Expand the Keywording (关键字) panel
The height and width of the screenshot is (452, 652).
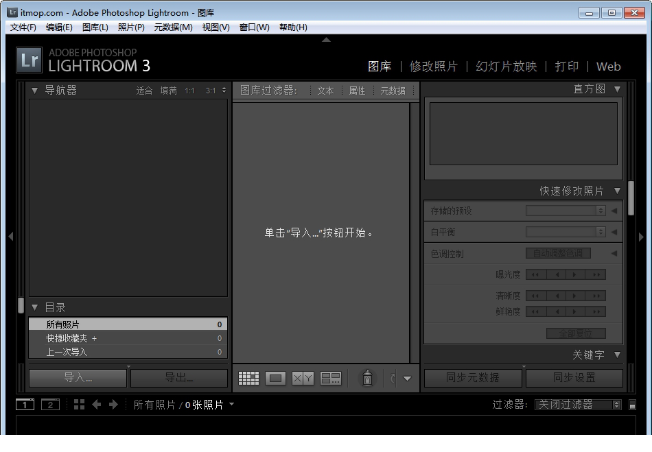coord(618,355)
